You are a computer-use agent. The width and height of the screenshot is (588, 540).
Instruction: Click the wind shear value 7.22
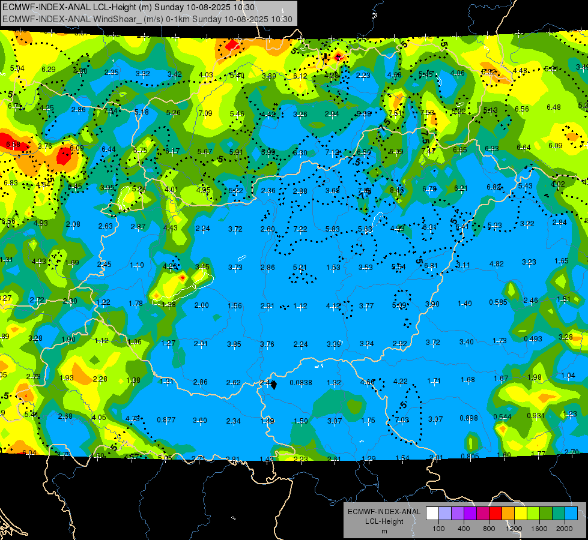(300, 229)
